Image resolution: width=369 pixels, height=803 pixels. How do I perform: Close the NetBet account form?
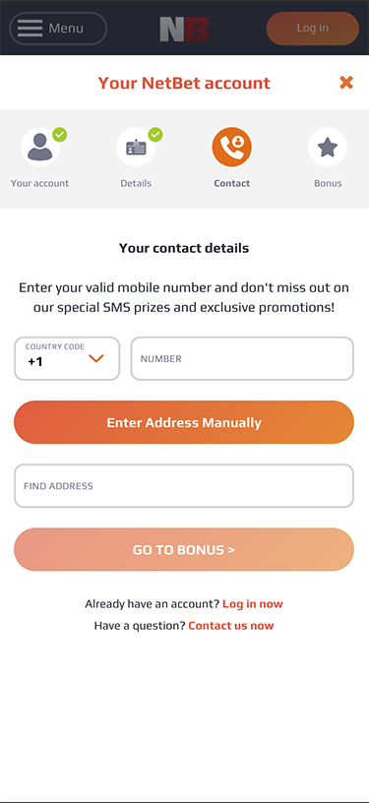pyautogui.click(x=346, y=82)
